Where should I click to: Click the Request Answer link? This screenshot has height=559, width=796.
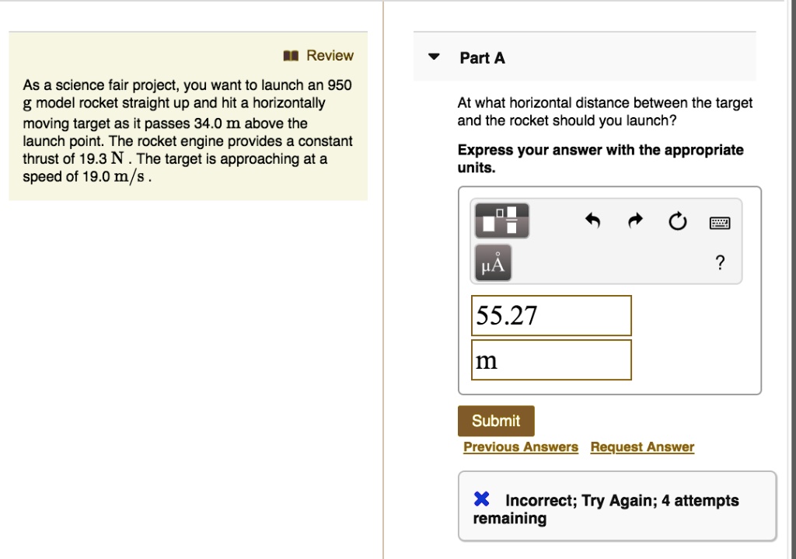click(642, 447)
